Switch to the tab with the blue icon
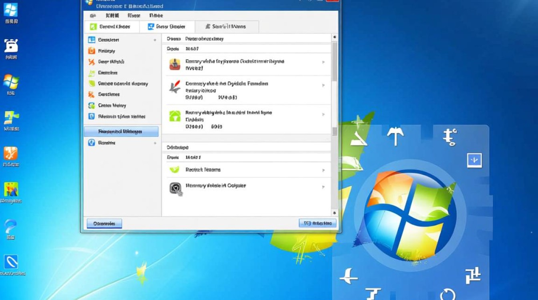This screenshot has width=538, height=300. [x=167, y=27]
